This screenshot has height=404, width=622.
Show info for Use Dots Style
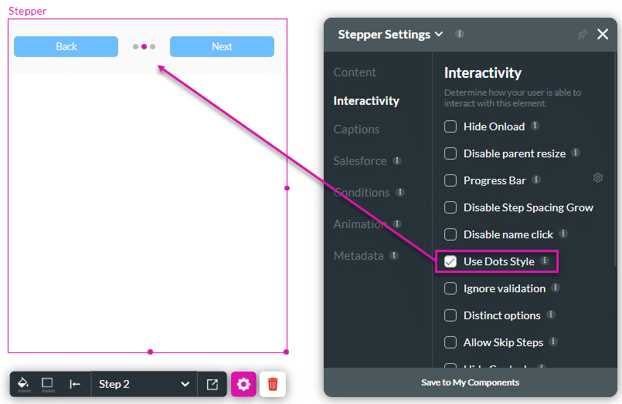pos(545,260)
